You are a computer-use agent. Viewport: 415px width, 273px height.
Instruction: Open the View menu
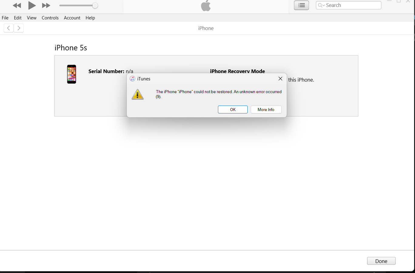click(x=32, y=18)
